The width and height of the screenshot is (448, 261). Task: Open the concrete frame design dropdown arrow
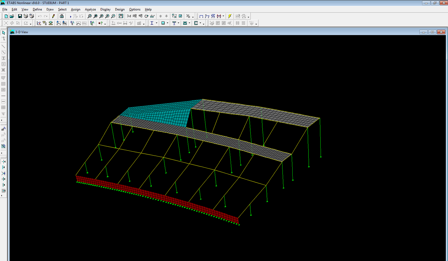tap(167, 23)
